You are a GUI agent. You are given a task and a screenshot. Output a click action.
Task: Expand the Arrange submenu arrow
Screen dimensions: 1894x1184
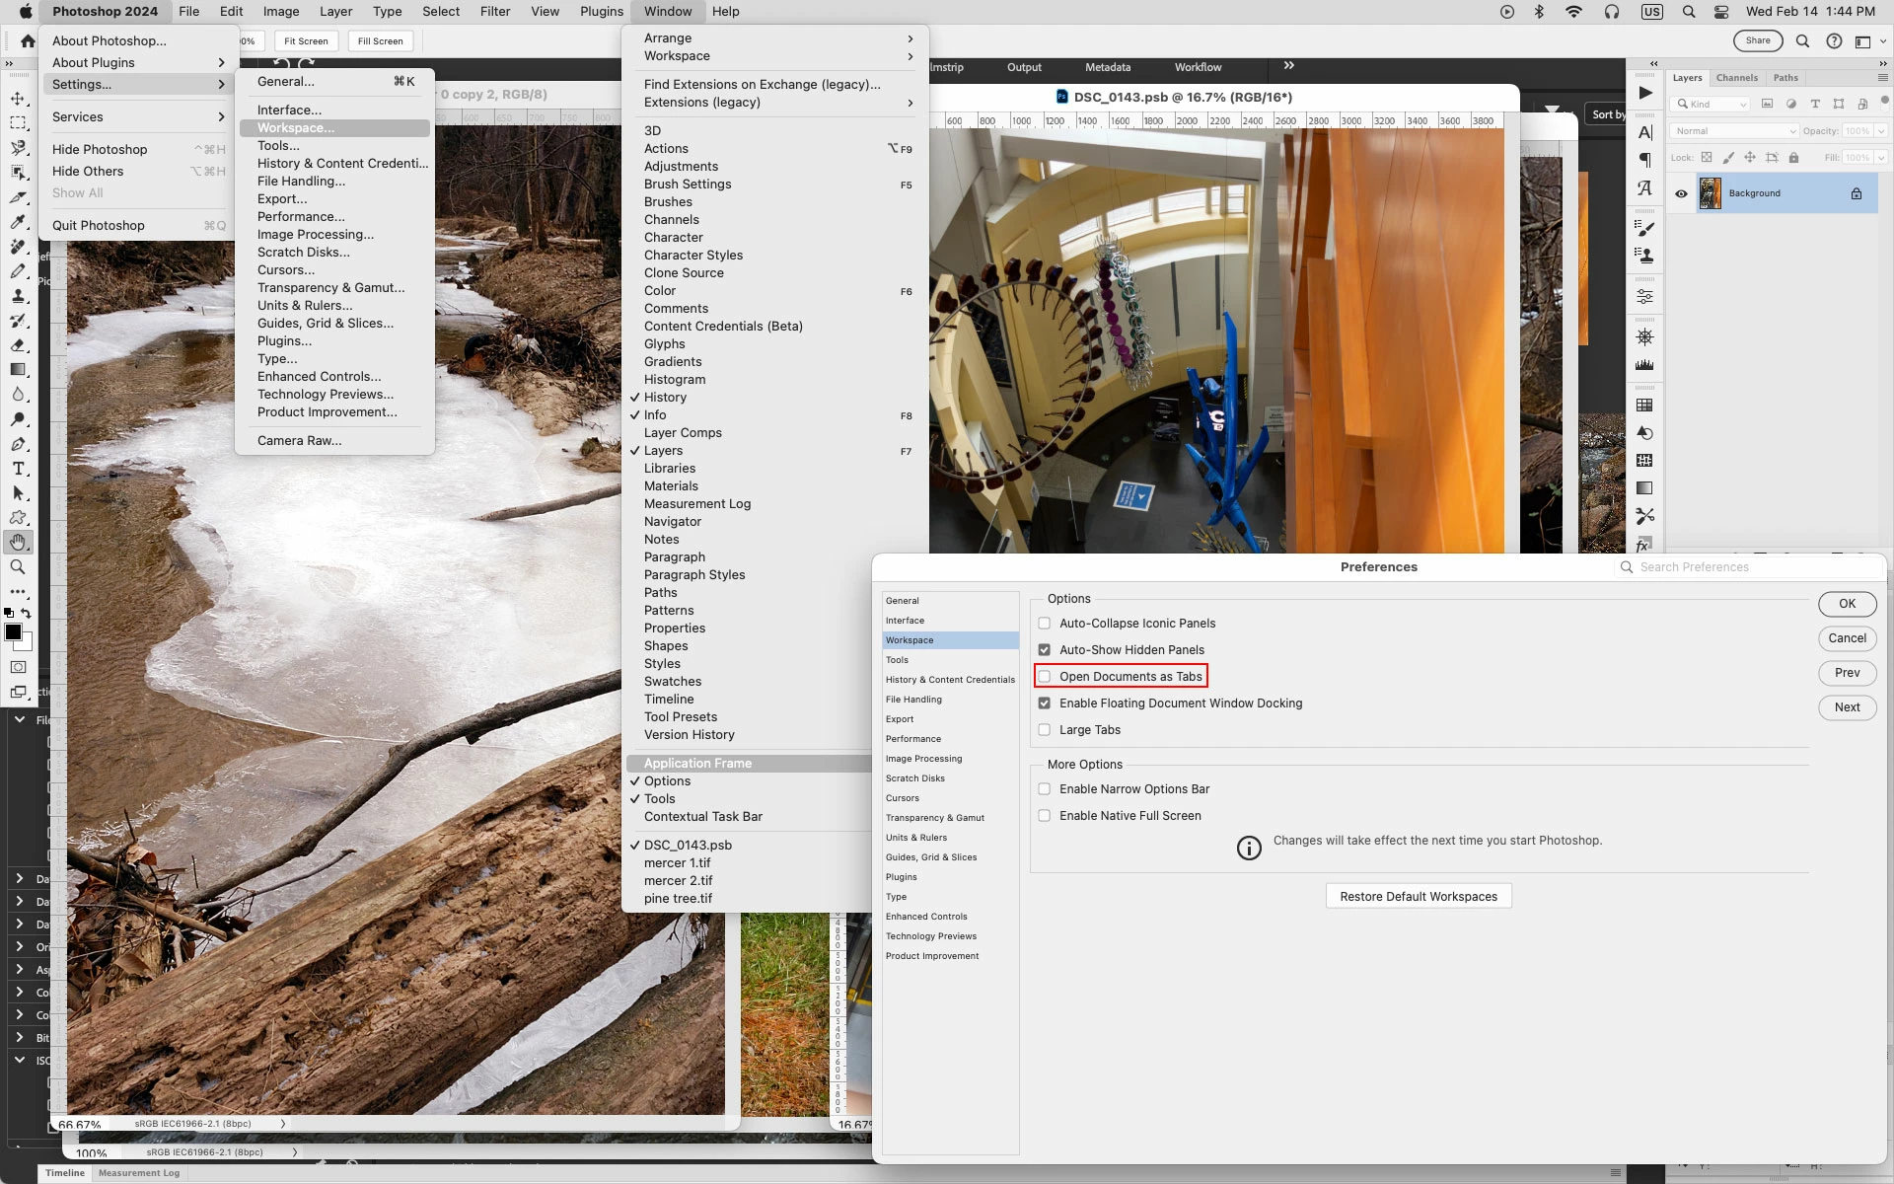pyautogui.click(x=910, y=38)
